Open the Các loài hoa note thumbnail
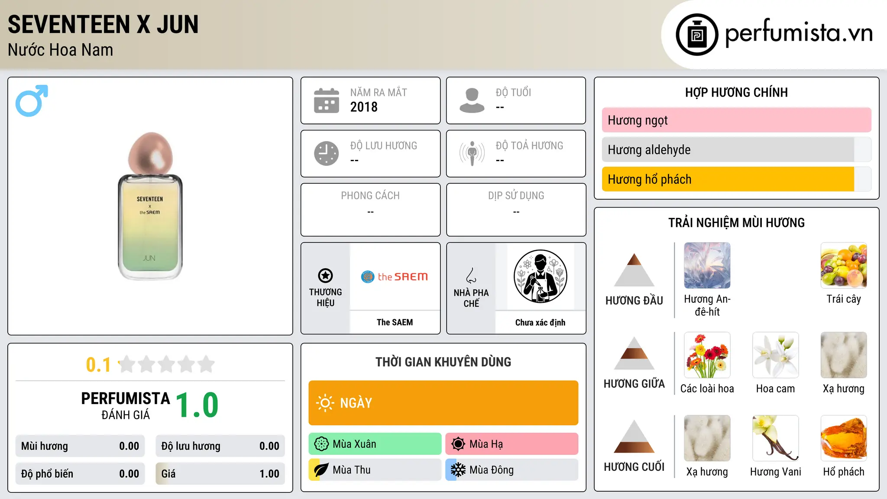Viewport: 887px width, 499px height. coord(707,355)
